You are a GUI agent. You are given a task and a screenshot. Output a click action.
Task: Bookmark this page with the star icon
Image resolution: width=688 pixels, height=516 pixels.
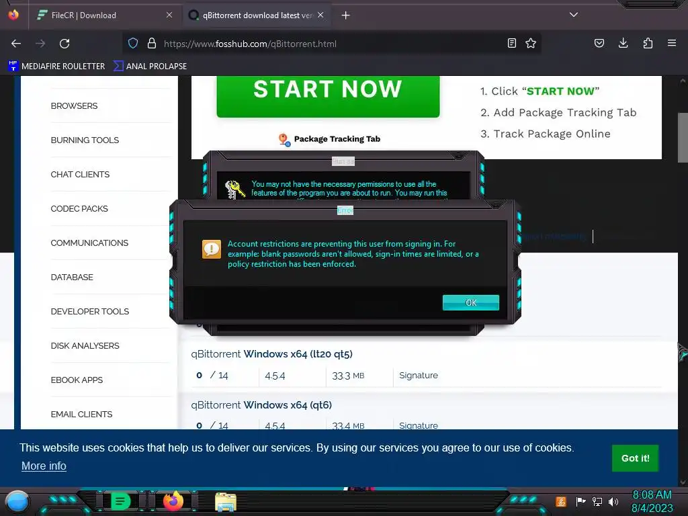[x=531, y=43]
